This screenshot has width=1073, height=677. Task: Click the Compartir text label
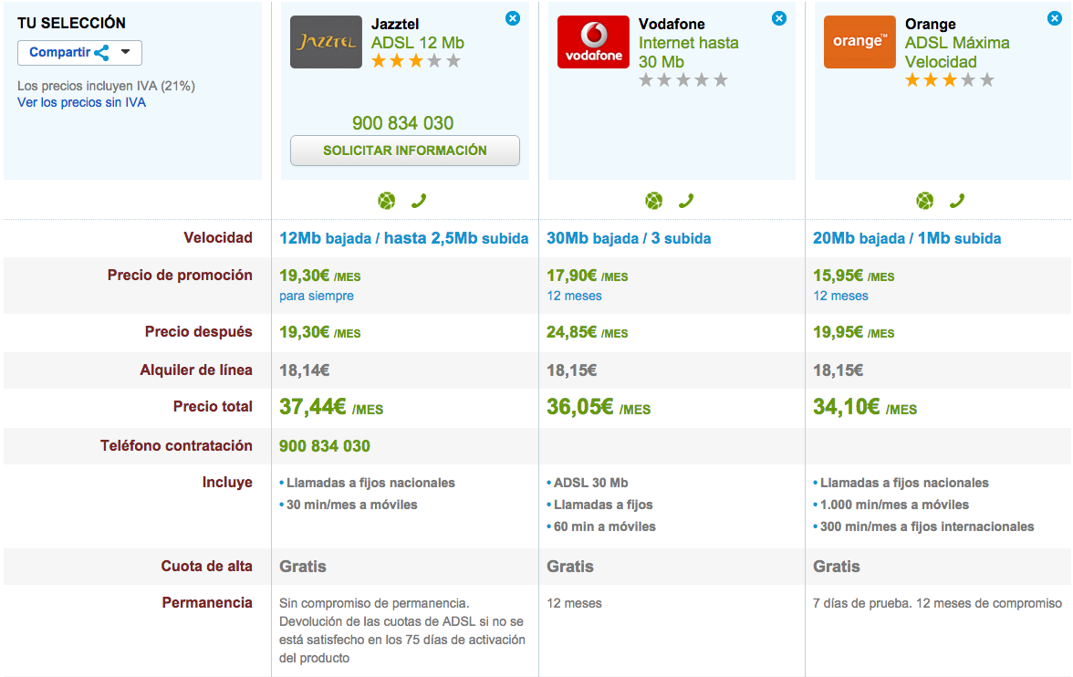click(x=59, y=52)
